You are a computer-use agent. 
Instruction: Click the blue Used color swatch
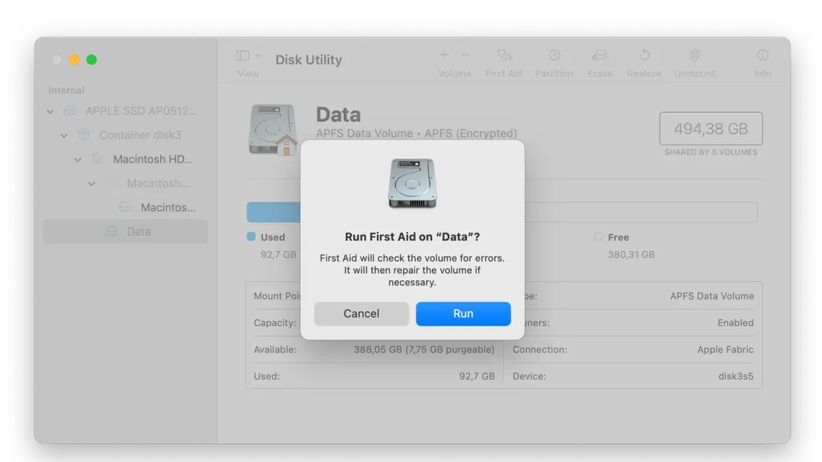(251, 236)
